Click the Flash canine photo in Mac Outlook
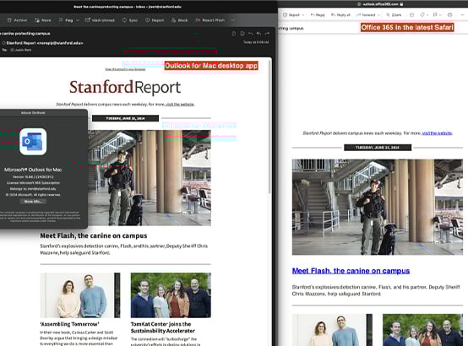468x346 pixels. 150,178
